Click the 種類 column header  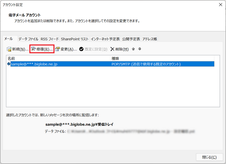[162, 59]
